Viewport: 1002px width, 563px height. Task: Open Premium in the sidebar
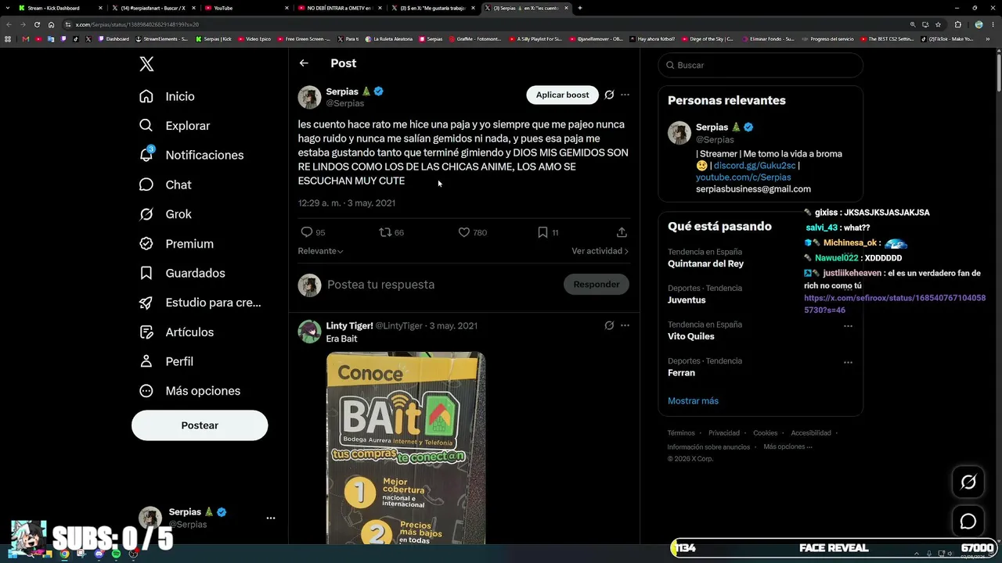176,244
